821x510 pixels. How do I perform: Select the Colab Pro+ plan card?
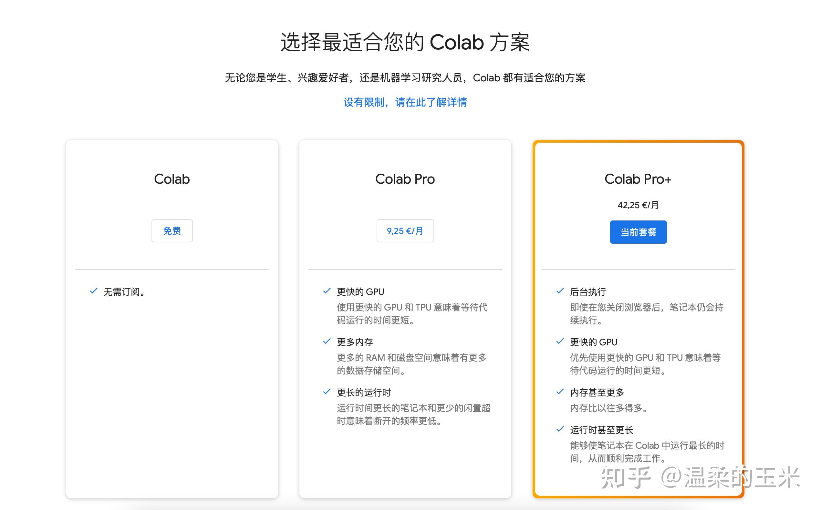coord(638,321)
